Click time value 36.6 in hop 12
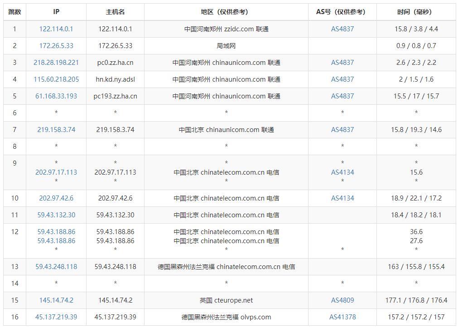This screenshot has width=458, height=328. coord(416,232)
